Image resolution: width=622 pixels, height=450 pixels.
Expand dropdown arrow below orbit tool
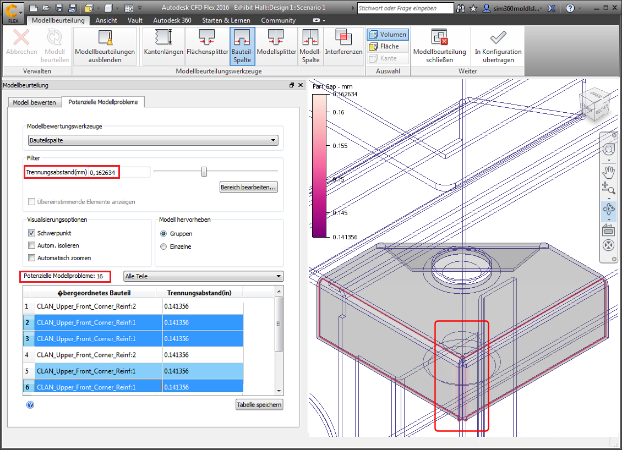click(609, 219)
